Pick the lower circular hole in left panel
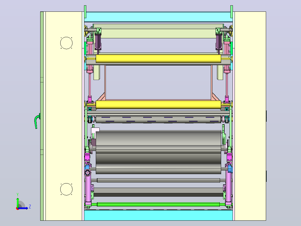This screenshot has height=226, width=301. click(66, 189)
